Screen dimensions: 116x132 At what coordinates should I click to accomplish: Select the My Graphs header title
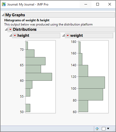[15, 15]
